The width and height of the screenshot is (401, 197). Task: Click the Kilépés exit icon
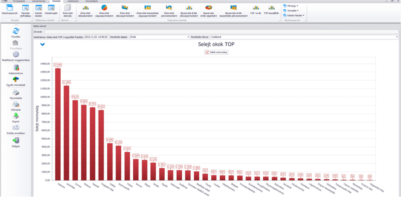(16, 141)
